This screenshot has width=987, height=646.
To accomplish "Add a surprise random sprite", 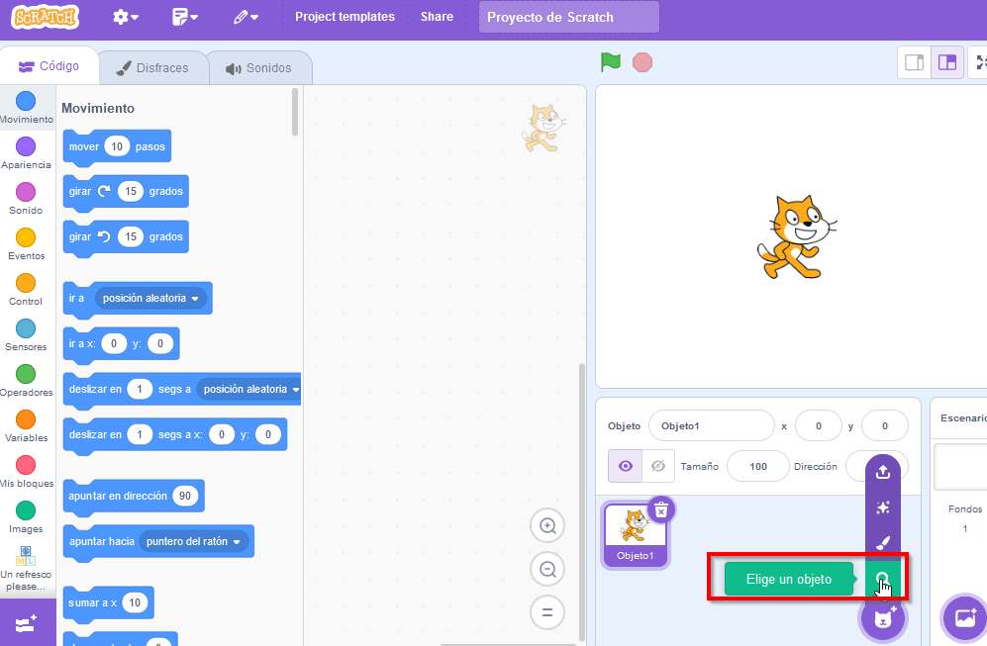I will [x=882, y=507].
